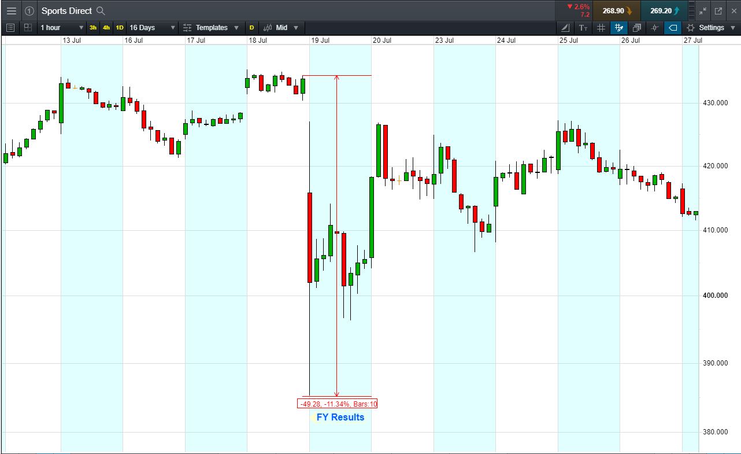
Task: Expand the Mid price type dropdown
Action: click(296, 28)
